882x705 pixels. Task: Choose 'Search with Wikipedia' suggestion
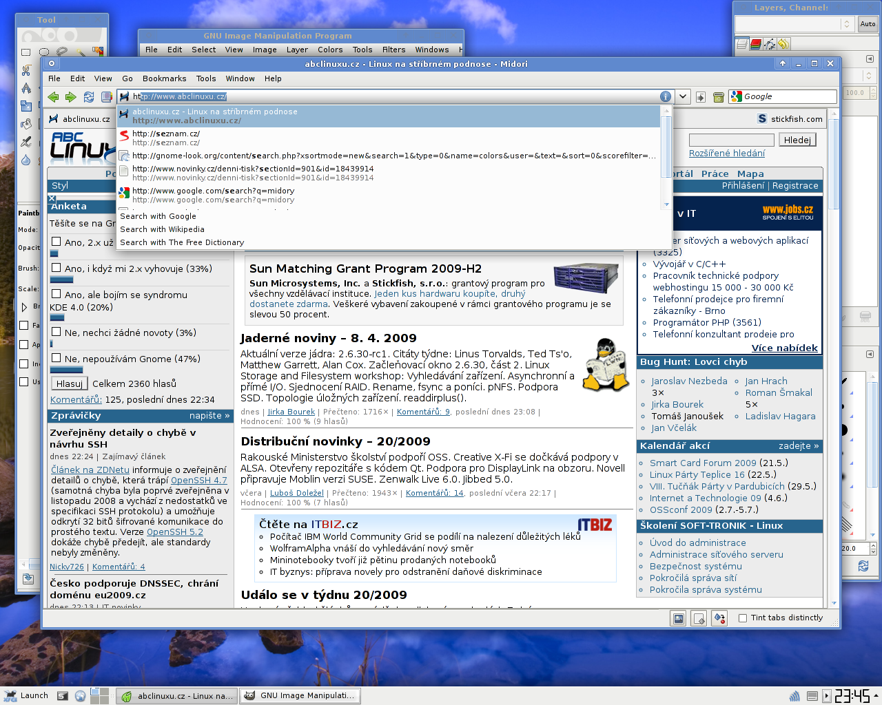tap(162, 229)
